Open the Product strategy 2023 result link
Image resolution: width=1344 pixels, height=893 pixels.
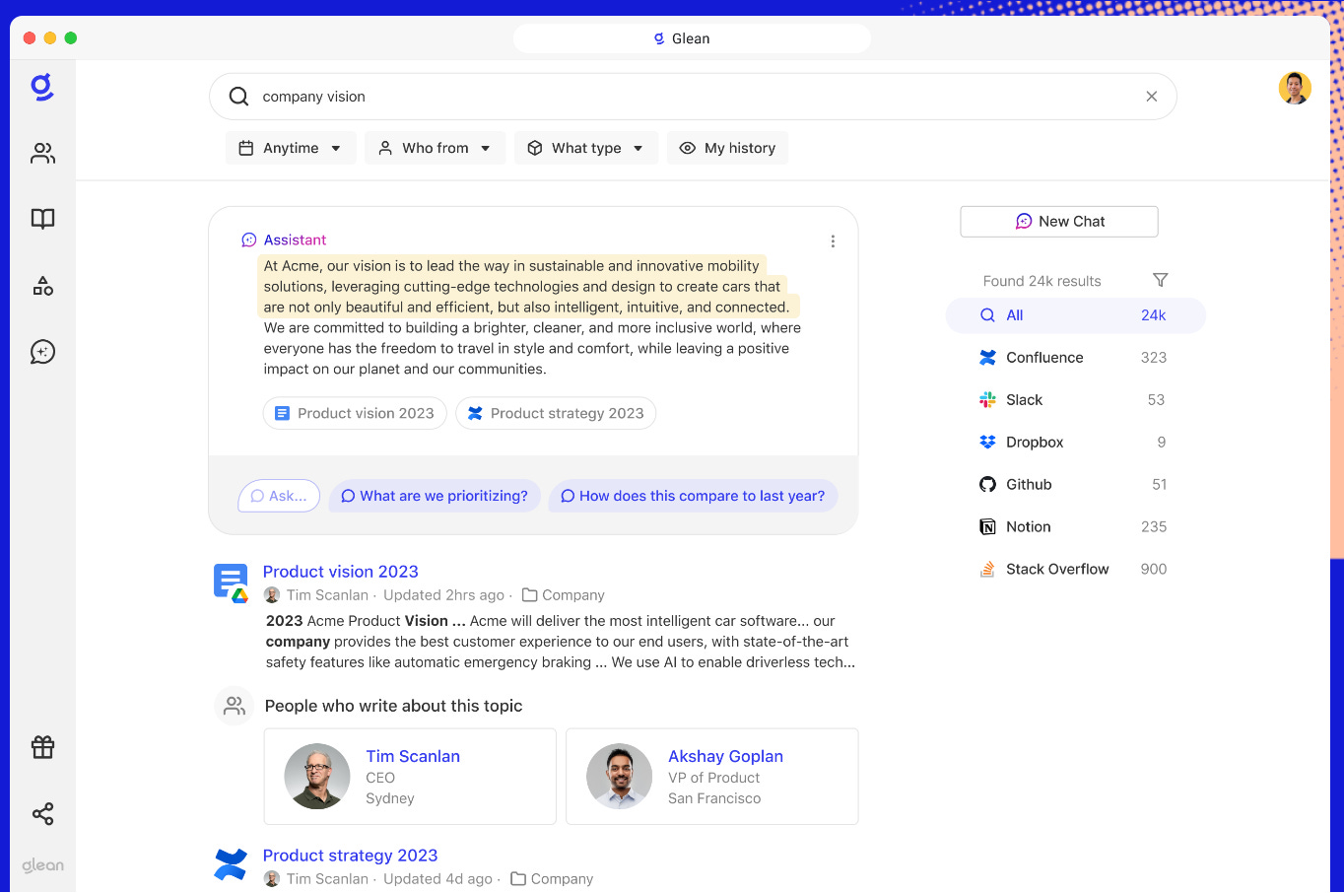coord(350,856)
